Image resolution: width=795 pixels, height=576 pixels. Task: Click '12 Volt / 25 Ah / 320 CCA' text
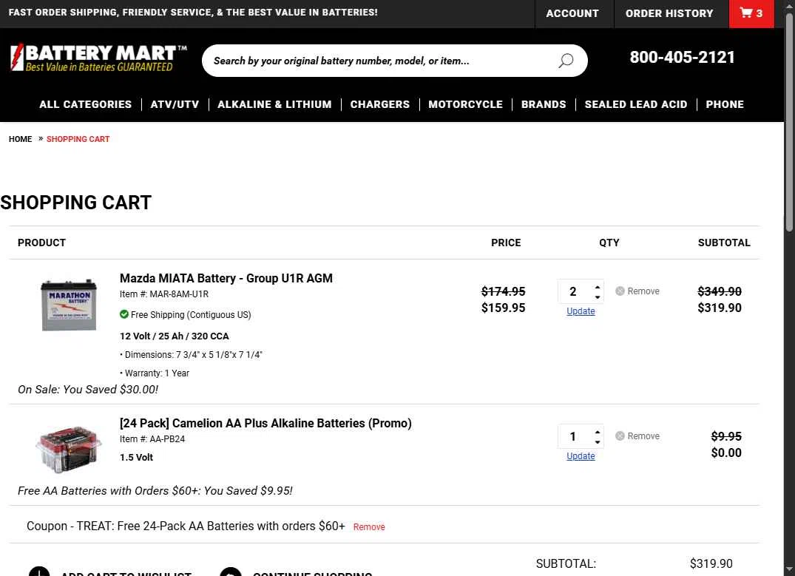tap(175, 336)
